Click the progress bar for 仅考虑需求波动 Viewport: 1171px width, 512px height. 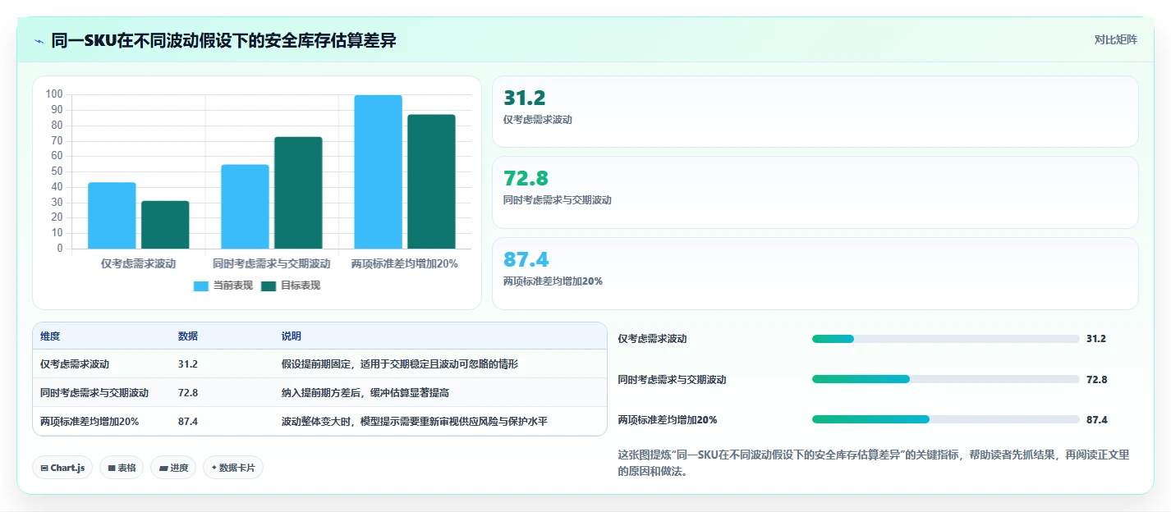point(945,339)
